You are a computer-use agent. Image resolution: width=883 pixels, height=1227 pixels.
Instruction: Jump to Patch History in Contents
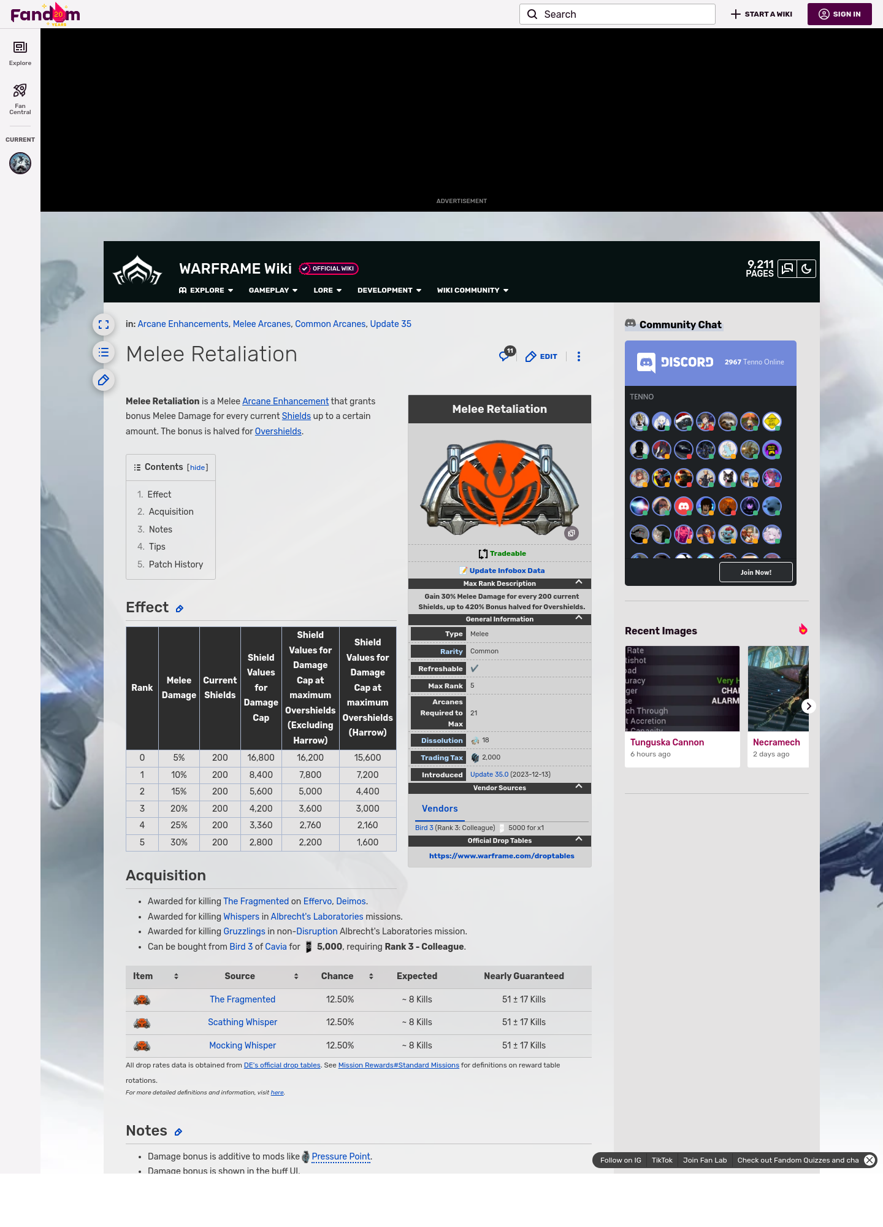[x=176, y=564]
